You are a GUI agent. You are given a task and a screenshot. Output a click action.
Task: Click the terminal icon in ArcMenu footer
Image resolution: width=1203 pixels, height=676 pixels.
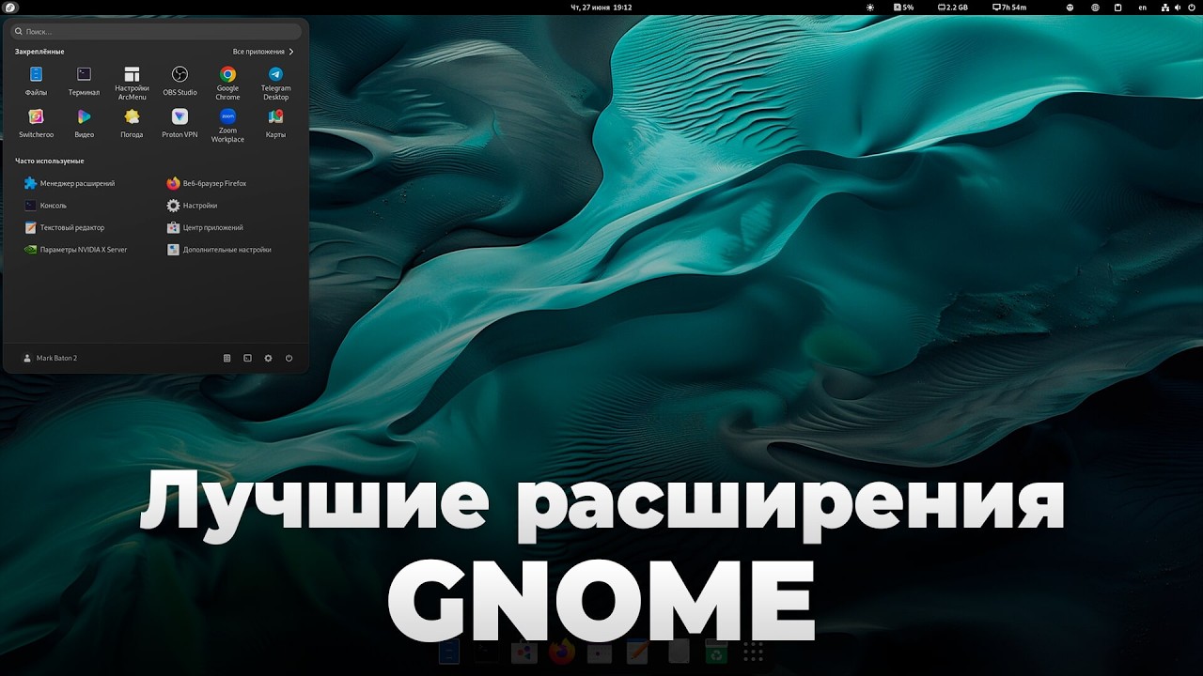247,358
